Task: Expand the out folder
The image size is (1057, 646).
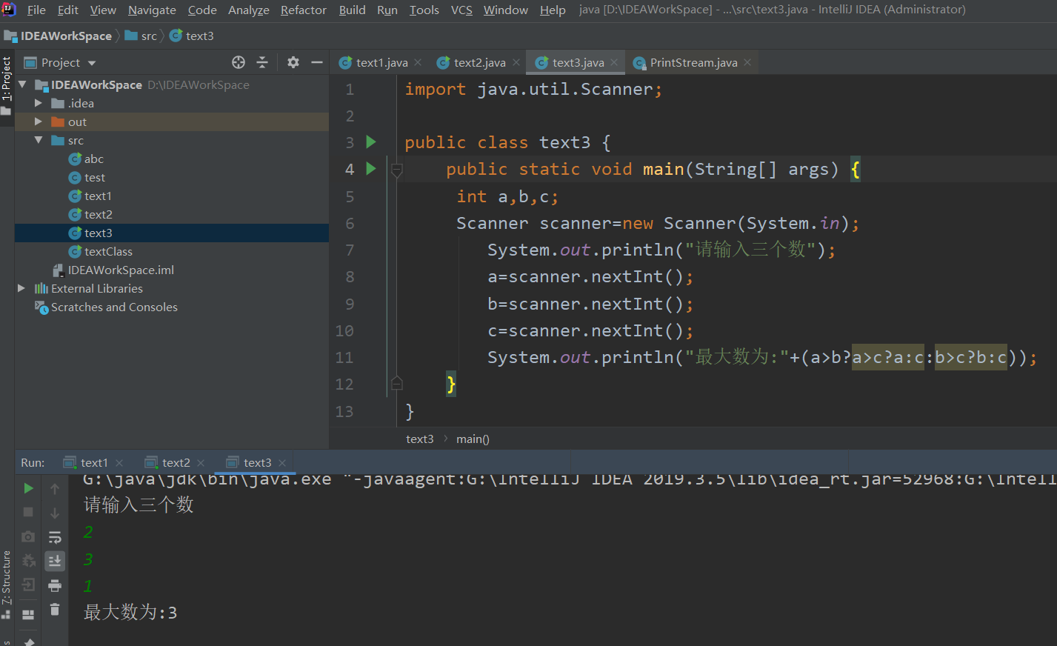Action: click(39, 121)
